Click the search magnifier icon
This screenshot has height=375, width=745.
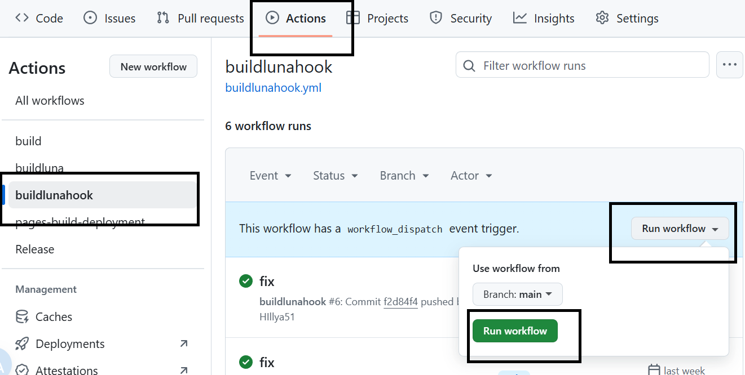click(469, 66)
